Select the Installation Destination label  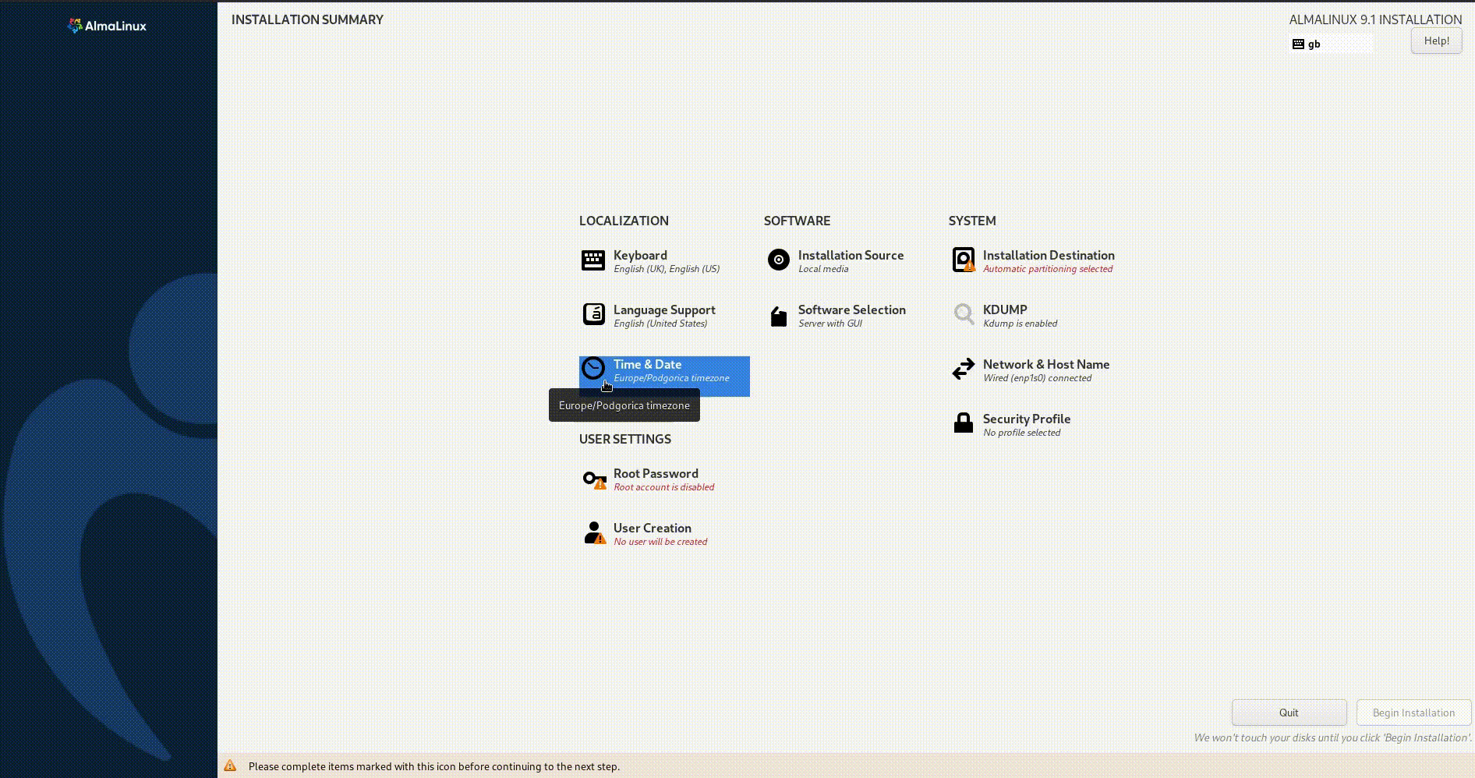[x=1048, y=255]
